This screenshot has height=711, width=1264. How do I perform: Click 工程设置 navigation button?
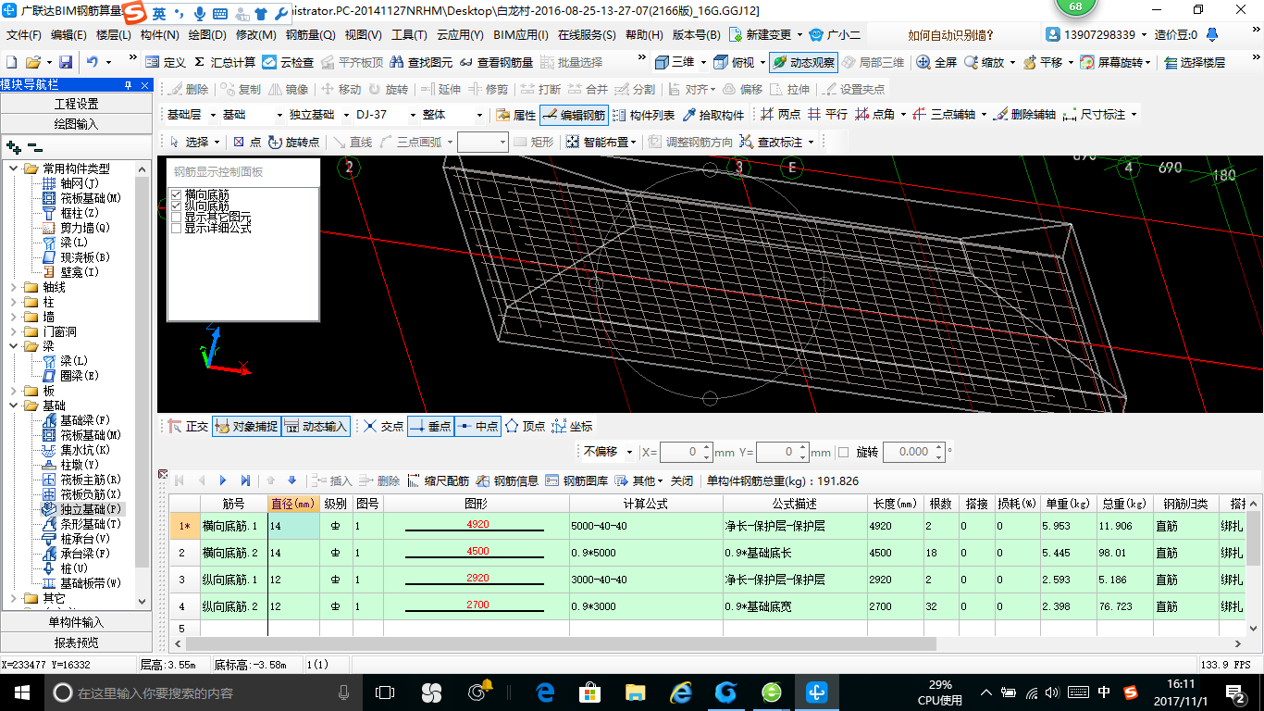pyautogui.click(x=76, y=104)
